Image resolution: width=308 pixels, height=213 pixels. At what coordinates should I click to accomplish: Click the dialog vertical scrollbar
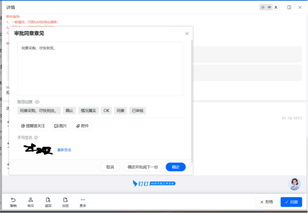pos(192,101)
